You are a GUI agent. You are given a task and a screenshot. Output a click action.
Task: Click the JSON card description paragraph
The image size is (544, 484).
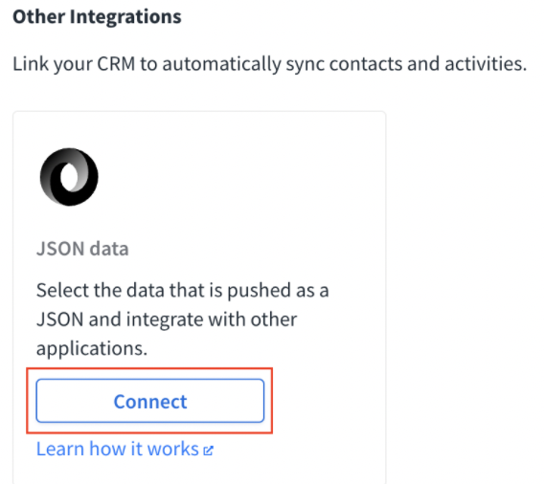pyautogui.click(x=183, y=319)
